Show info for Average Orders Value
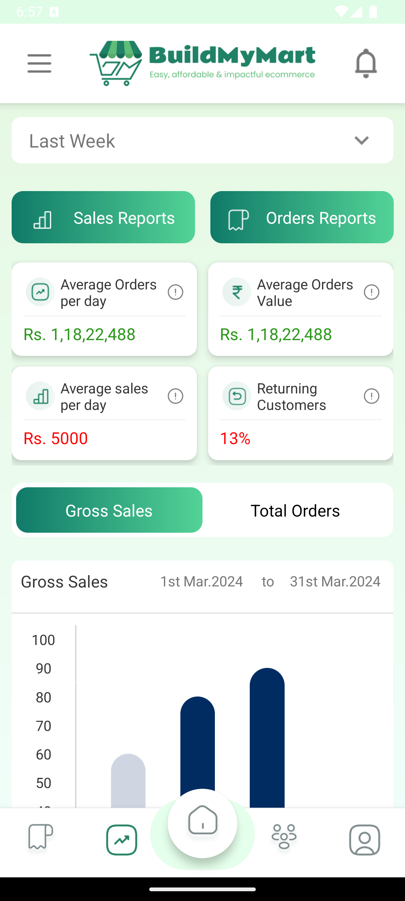Viewport: 405px width, 901px height. tap(372, 292)
